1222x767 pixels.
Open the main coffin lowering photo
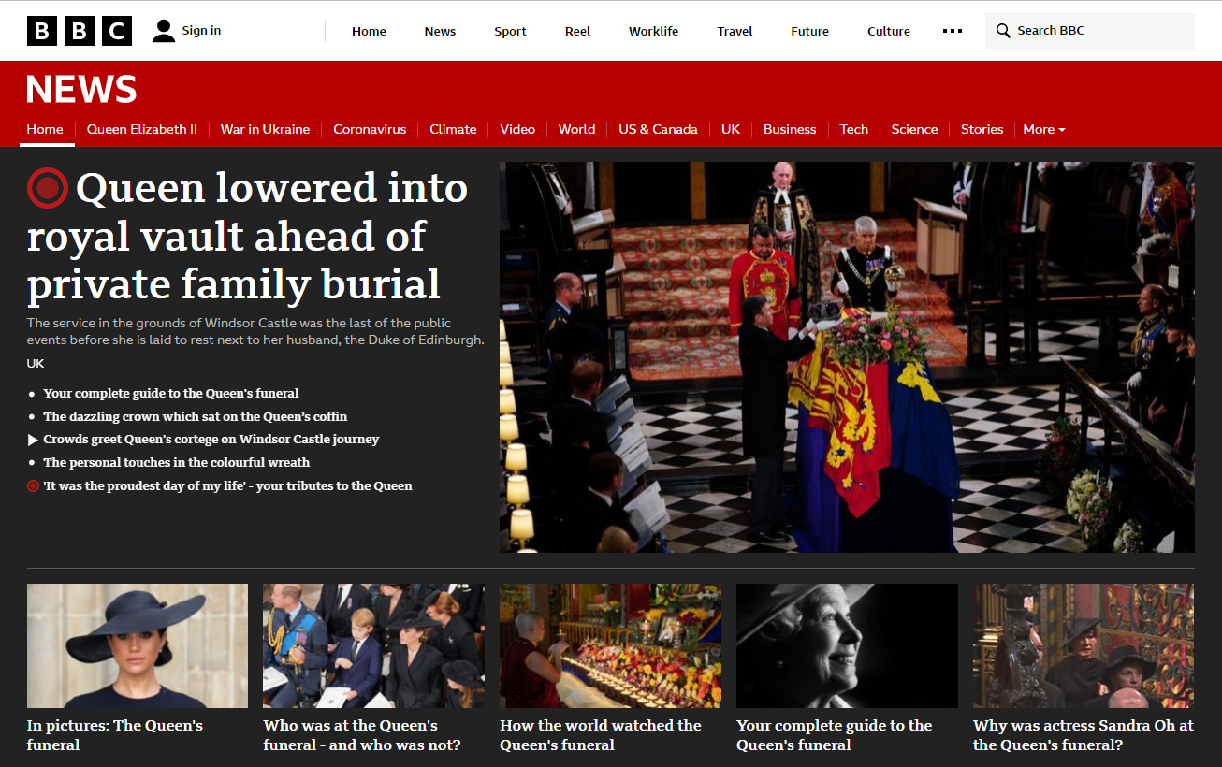(847, 356)
